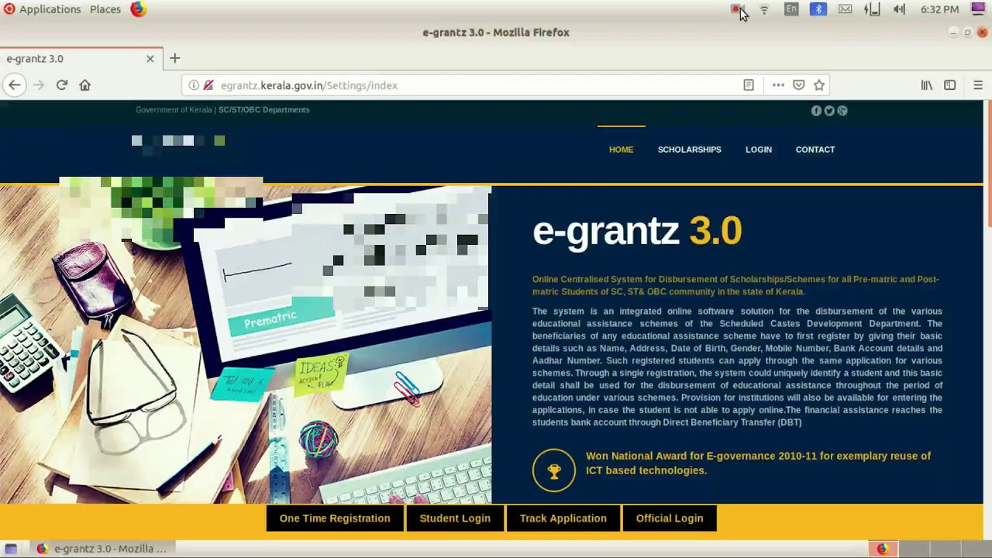Click the Firefox workspace icon in bottom panel
The height and width of the screenshot is (558, 992).
point(882,549)
